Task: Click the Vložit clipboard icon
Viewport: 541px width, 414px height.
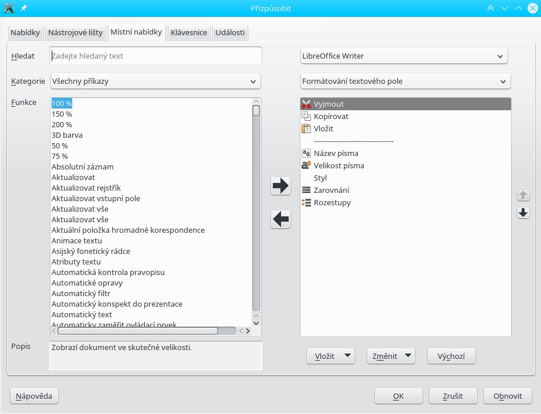Action: tap(306, 128)
